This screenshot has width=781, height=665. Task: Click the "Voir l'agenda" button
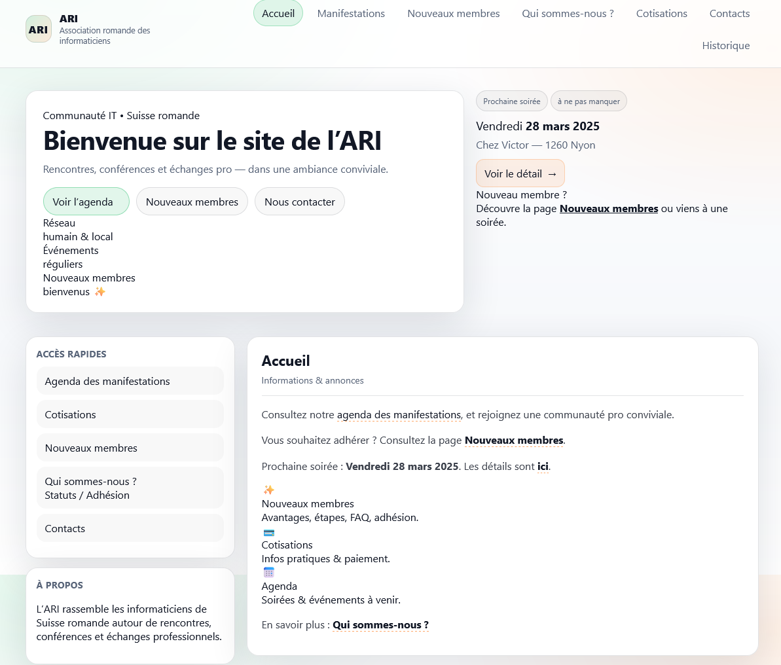pyautogui.click(x=86, y=202)
